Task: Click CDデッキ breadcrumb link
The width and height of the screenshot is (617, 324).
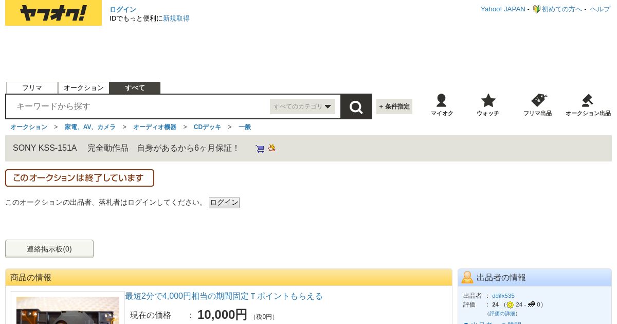Action: click(x=207, y=127)
